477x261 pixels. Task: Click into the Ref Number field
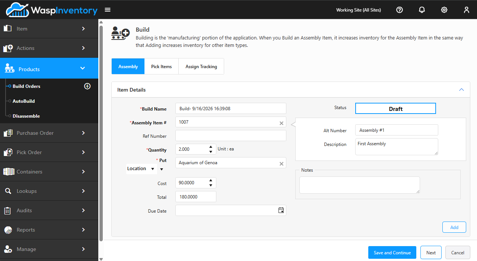(x=231, y=136)
